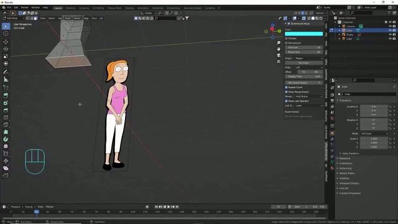The height and width of the screenshot is (224, 398).
Task: Click the Options button in viewport header
Action: pyautogui.click(x=321, y=13)
